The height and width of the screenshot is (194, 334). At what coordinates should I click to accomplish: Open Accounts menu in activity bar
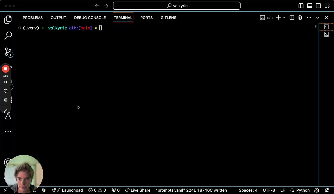coord(8,162)
